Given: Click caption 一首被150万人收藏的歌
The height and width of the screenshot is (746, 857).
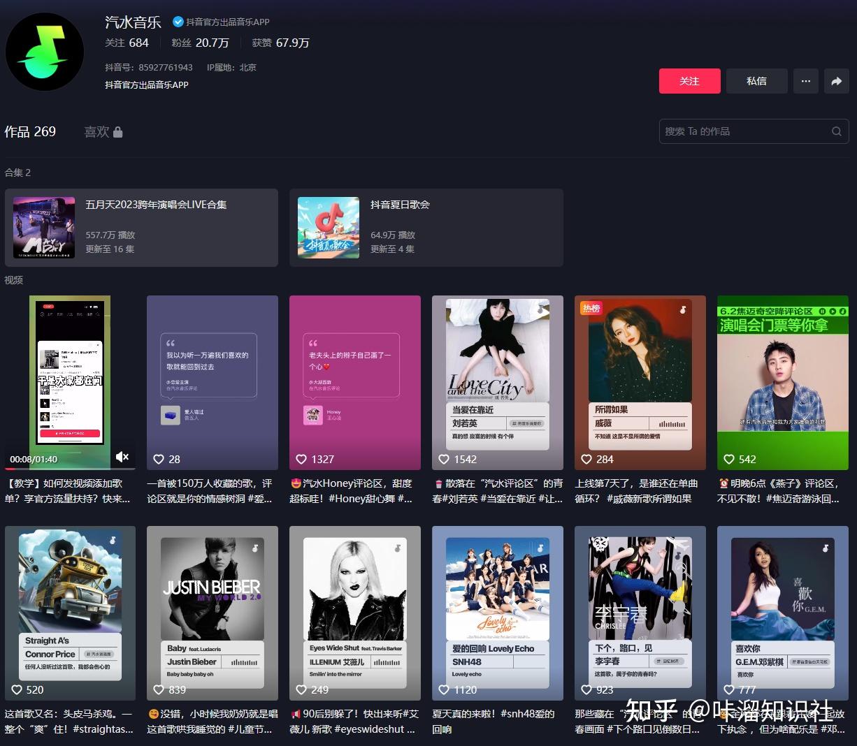Looking at the screenshot, I should (x=210, y=491).
